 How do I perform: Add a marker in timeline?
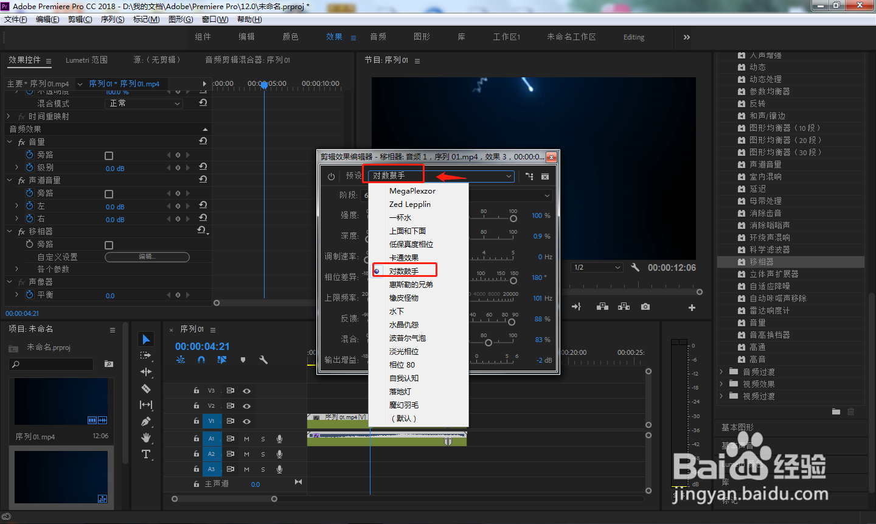(243, 360)
